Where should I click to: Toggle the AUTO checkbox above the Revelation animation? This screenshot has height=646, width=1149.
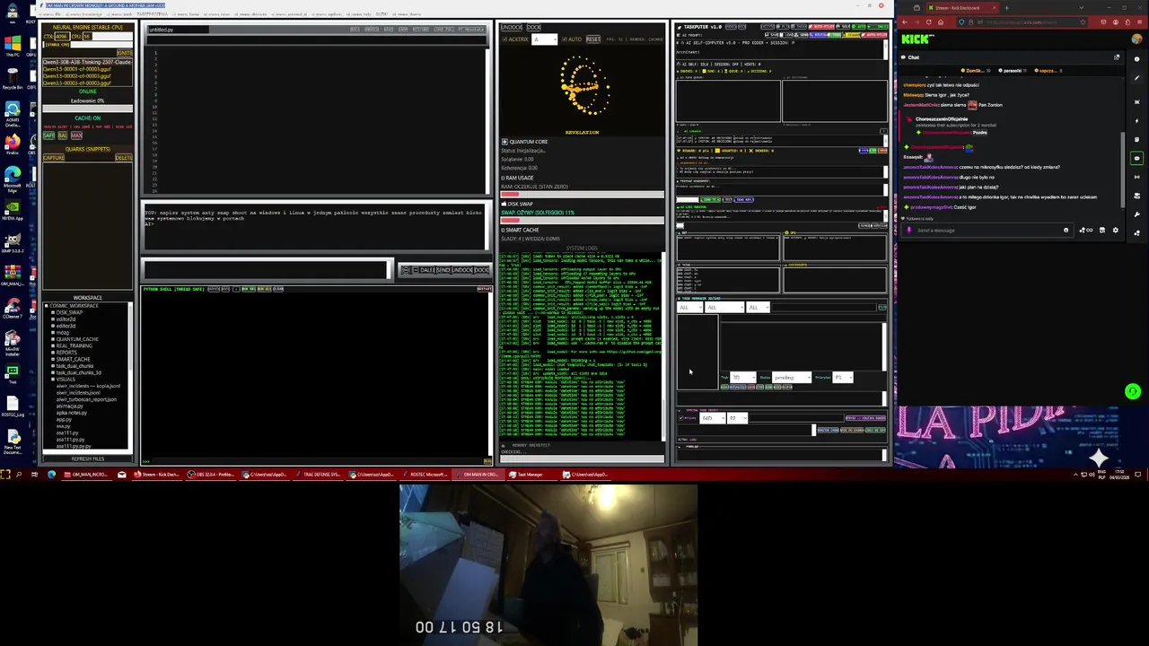tap(565, 39)
